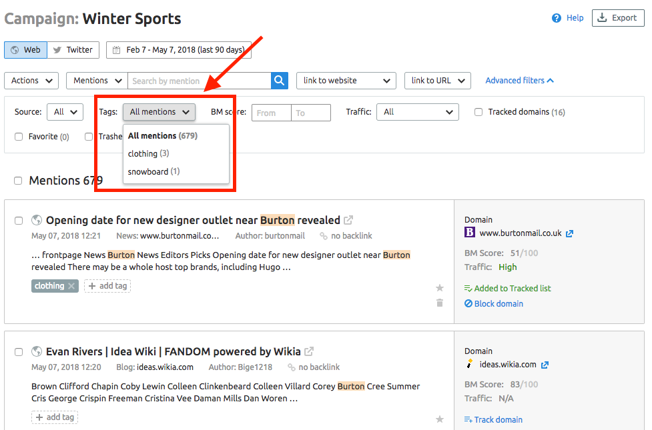Open the Actions dropdown
This screenshot has width=652, height=430.
(31, 81)
